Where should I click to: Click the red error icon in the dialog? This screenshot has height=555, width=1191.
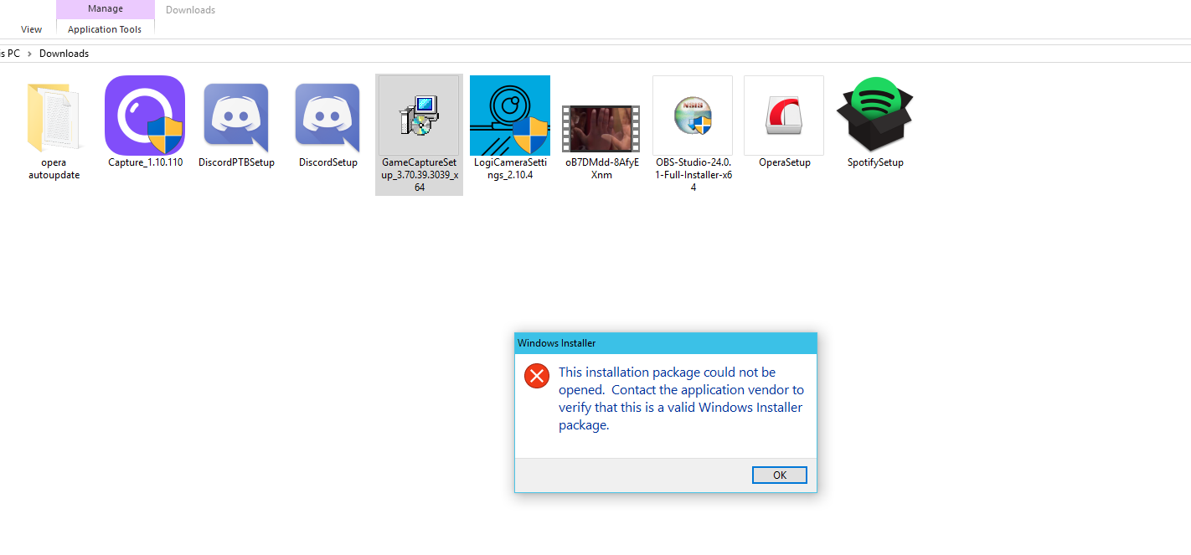(537, 376)
